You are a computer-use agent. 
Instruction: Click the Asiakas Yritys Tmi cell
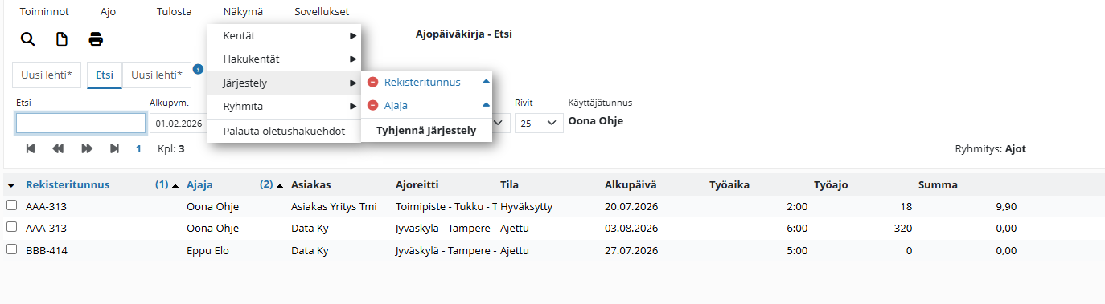pos(334,207)
